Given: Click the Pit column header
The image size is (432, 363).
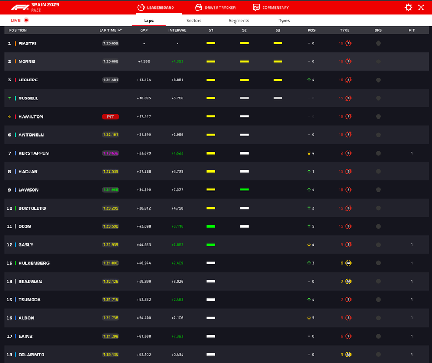Looking at the screenshot, I should [412, 30].
